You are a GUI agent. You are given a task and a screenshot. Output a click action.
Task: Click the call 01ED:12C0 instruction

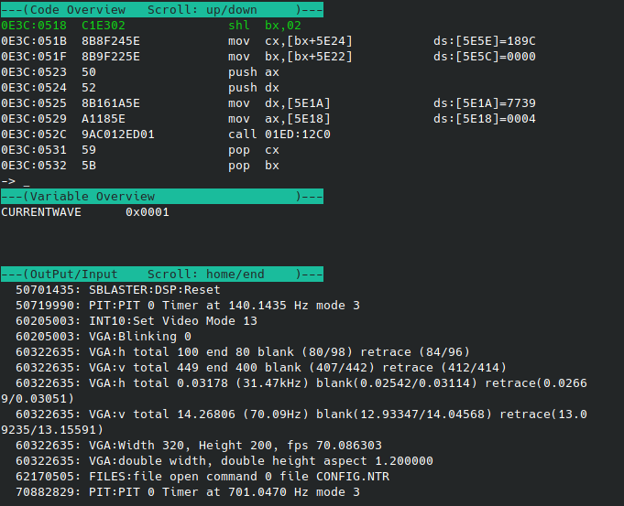pos(279,134)
